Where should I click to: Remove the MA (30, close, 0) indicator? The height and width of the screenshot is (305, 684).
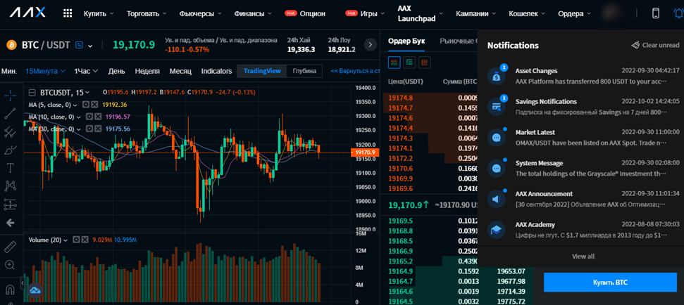[x=97, y=129]
